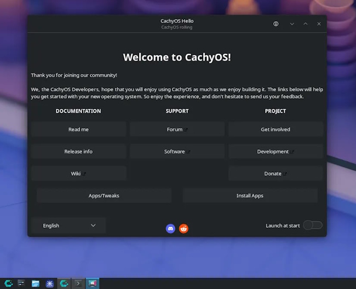Click the Get involved button
This screenshot has height=289, width=356.
[275, 129]
